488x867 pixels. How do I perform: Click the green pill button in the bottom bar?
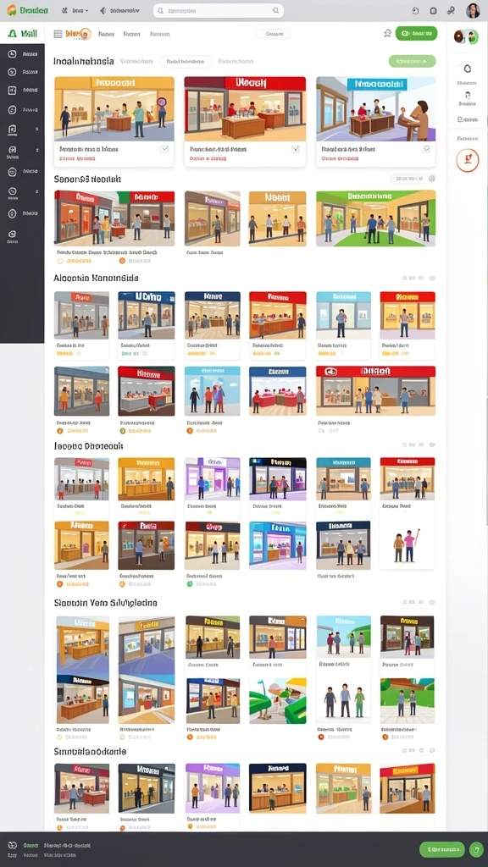click(x=442, y=848)
